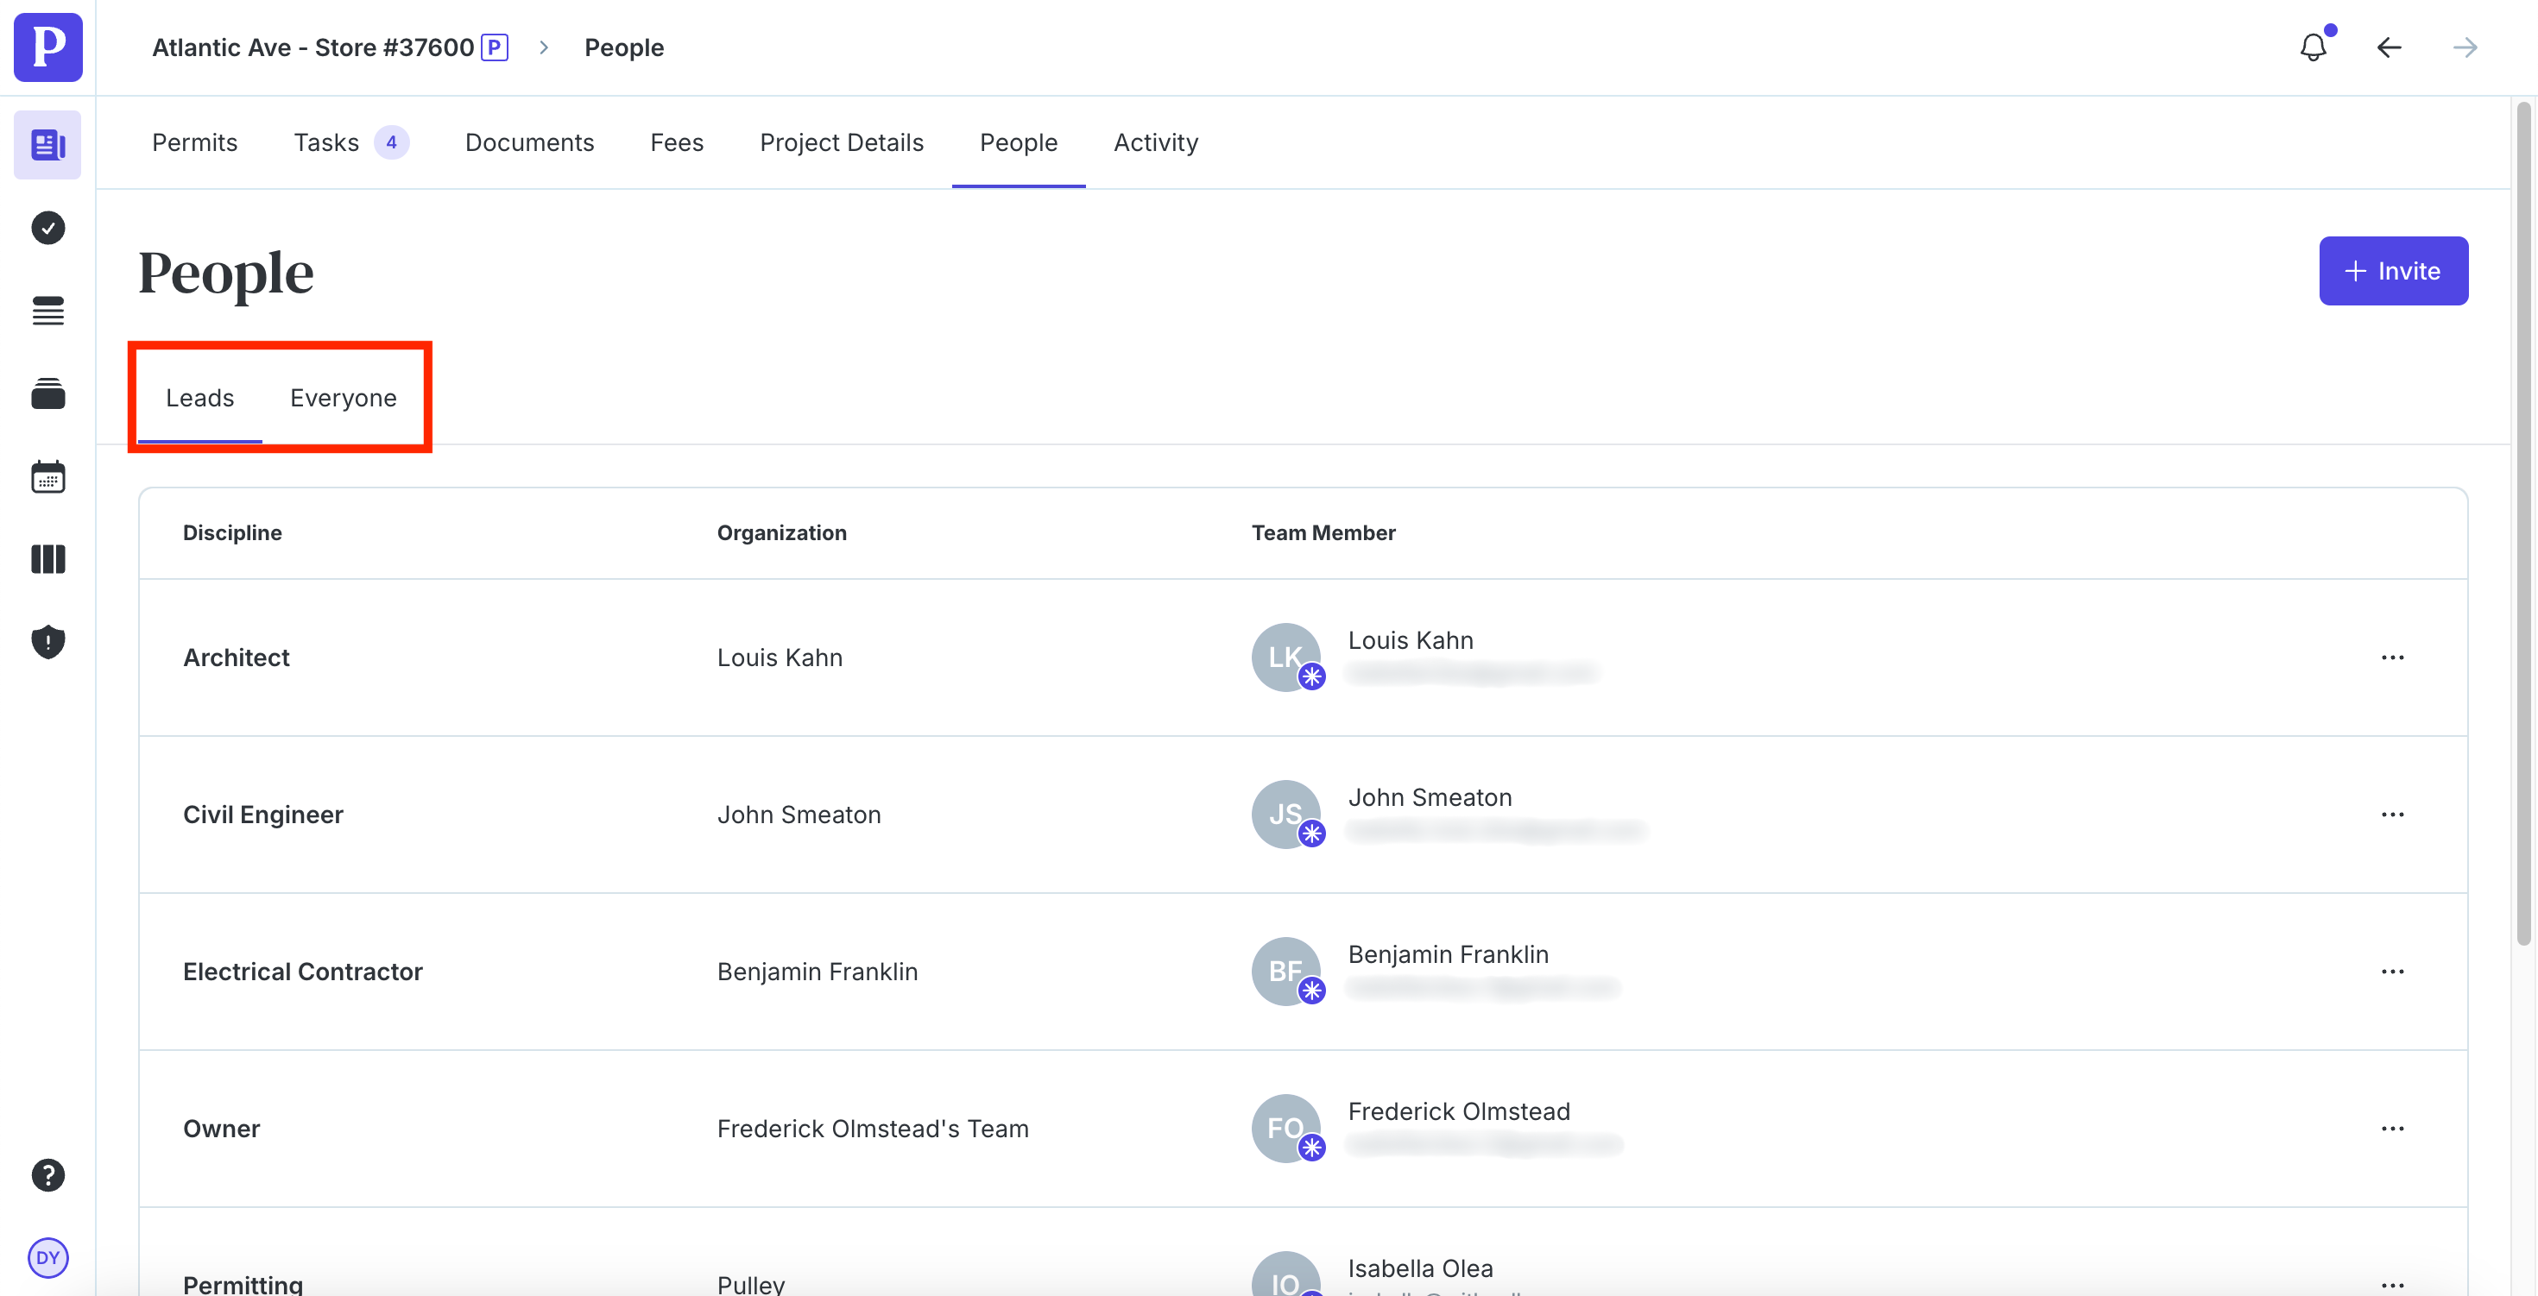This screenshot has width=2538, height=1296.
Task: Open the help question mark icon
Action: tap(47, 1173)
